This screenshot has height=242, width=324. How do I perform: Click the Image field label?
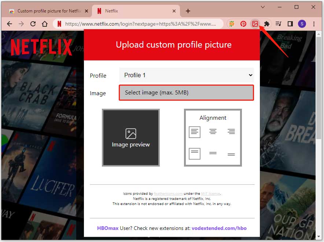[98, 93]
